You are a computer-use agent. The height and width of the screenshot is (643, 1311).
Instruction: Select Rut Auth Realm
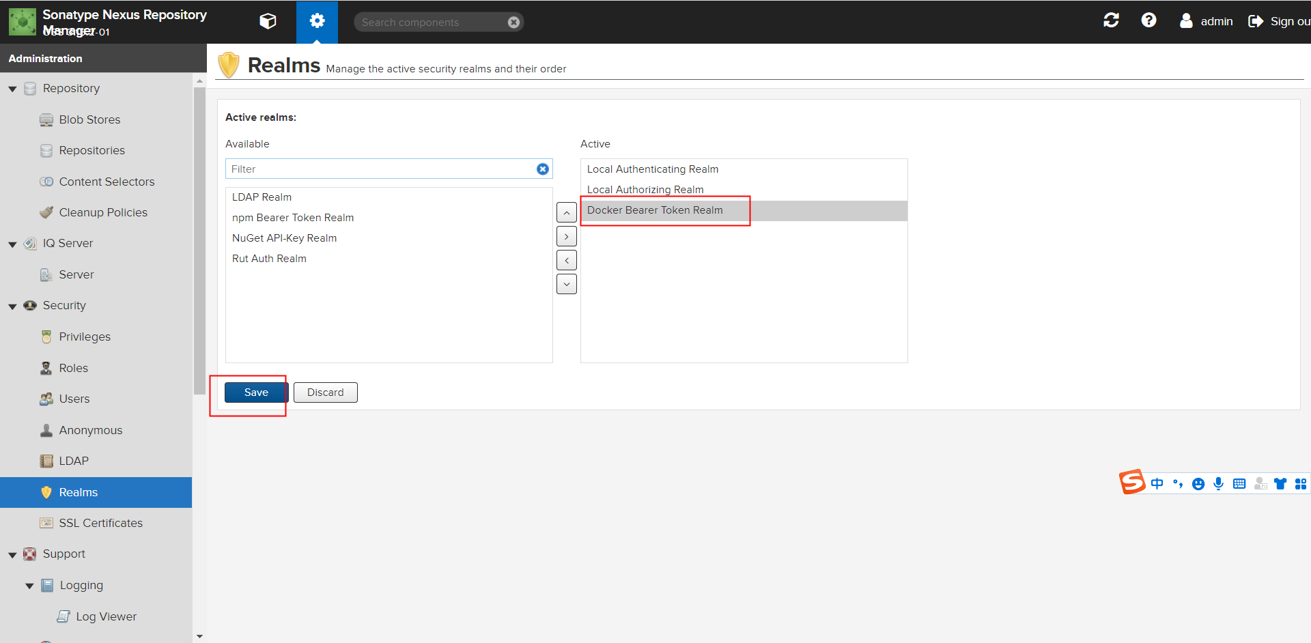pos(389,259)
